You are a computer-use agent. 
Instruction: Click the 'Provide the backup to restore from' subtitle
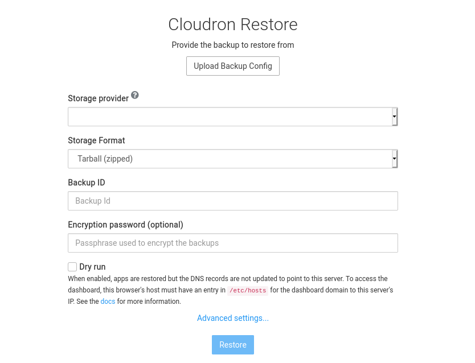pos(232,45)
